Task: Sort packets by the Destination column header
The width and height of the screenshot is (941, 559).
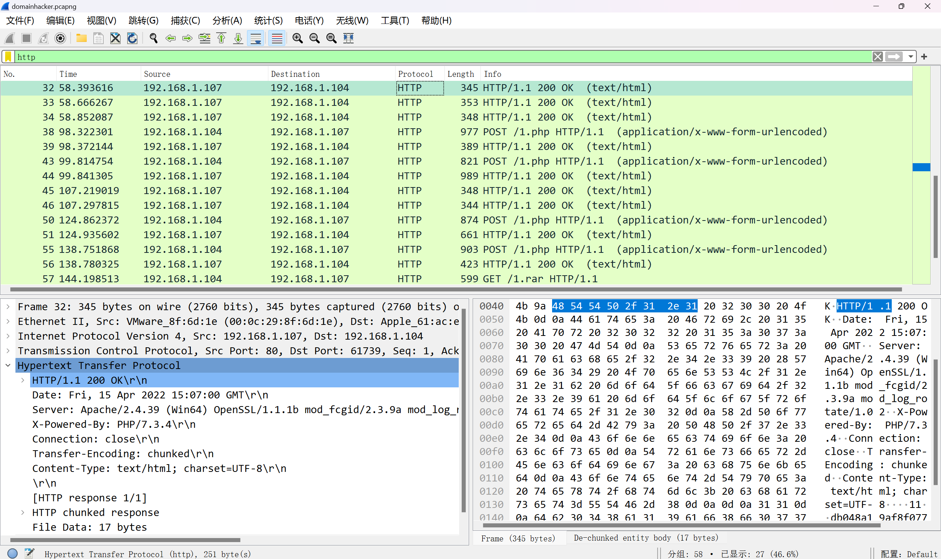Action: 332,74
